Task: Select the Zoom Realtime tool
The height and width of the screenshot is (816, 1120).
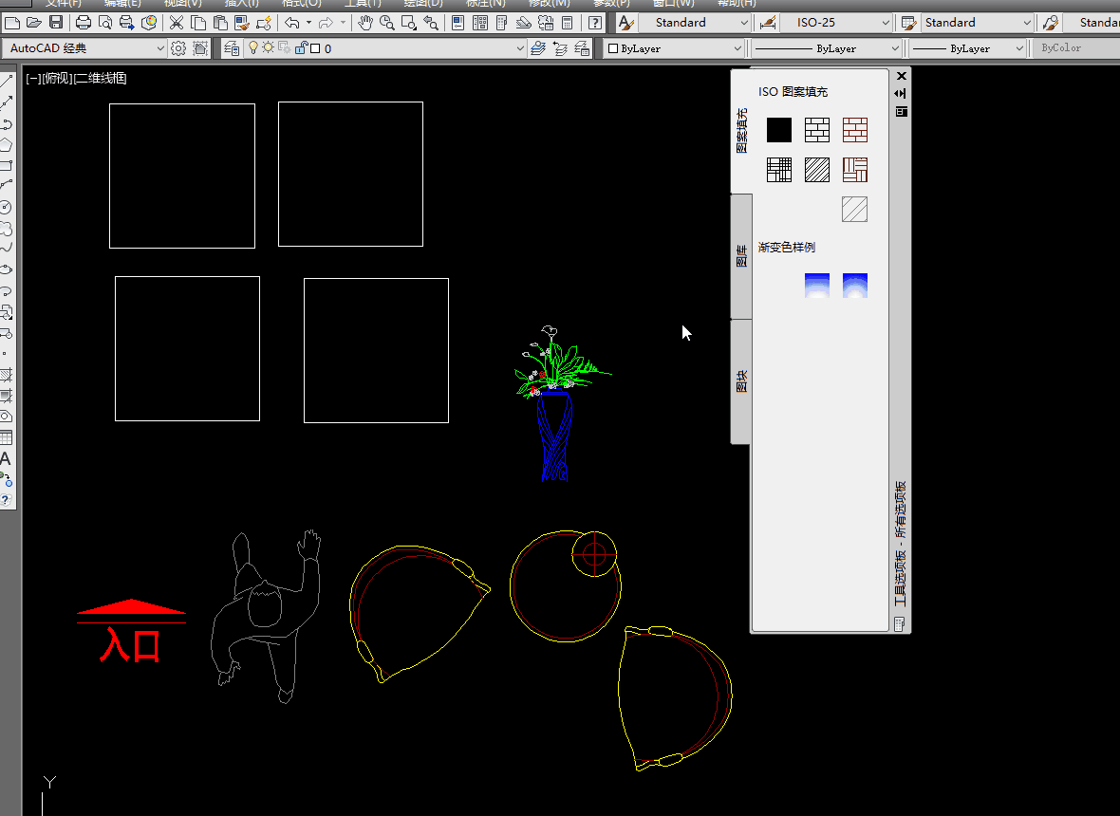Action: point(387,23)
